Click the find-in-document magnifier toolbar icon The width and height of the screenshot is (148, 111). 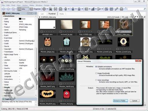point(50,9)
